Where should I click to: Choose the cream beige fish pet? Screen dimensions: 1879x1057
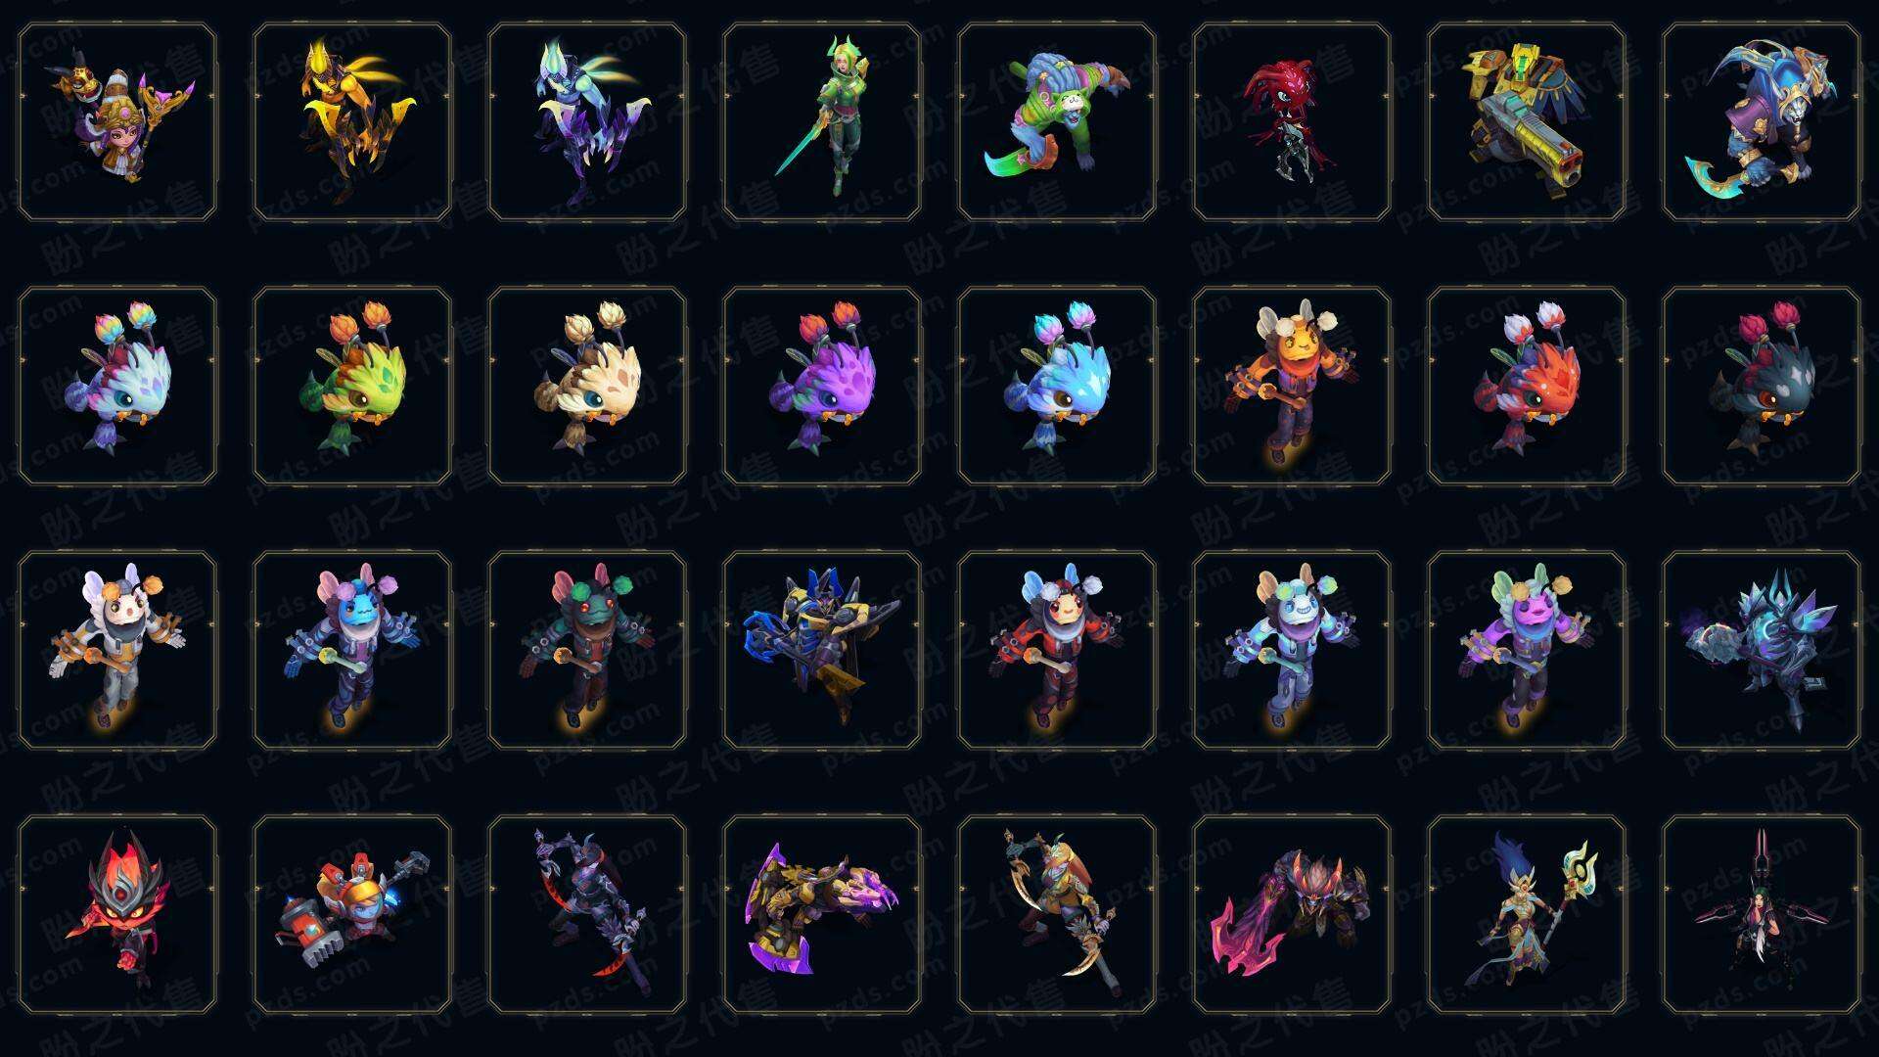click(x=586, y=386)
